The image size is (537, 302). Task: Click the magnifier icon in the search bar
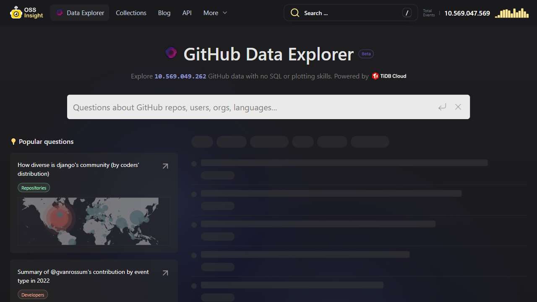click(295, 13)
